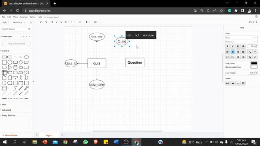Toggle Underline in the toolbar
260x146 pixels.
(x=61, y=22)
